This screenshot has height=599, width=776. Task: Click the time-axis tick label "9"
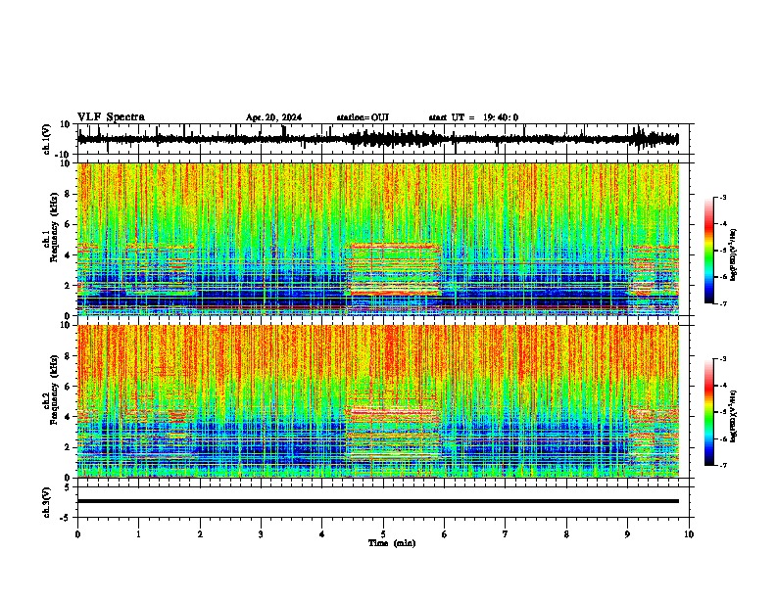point(627,534)
